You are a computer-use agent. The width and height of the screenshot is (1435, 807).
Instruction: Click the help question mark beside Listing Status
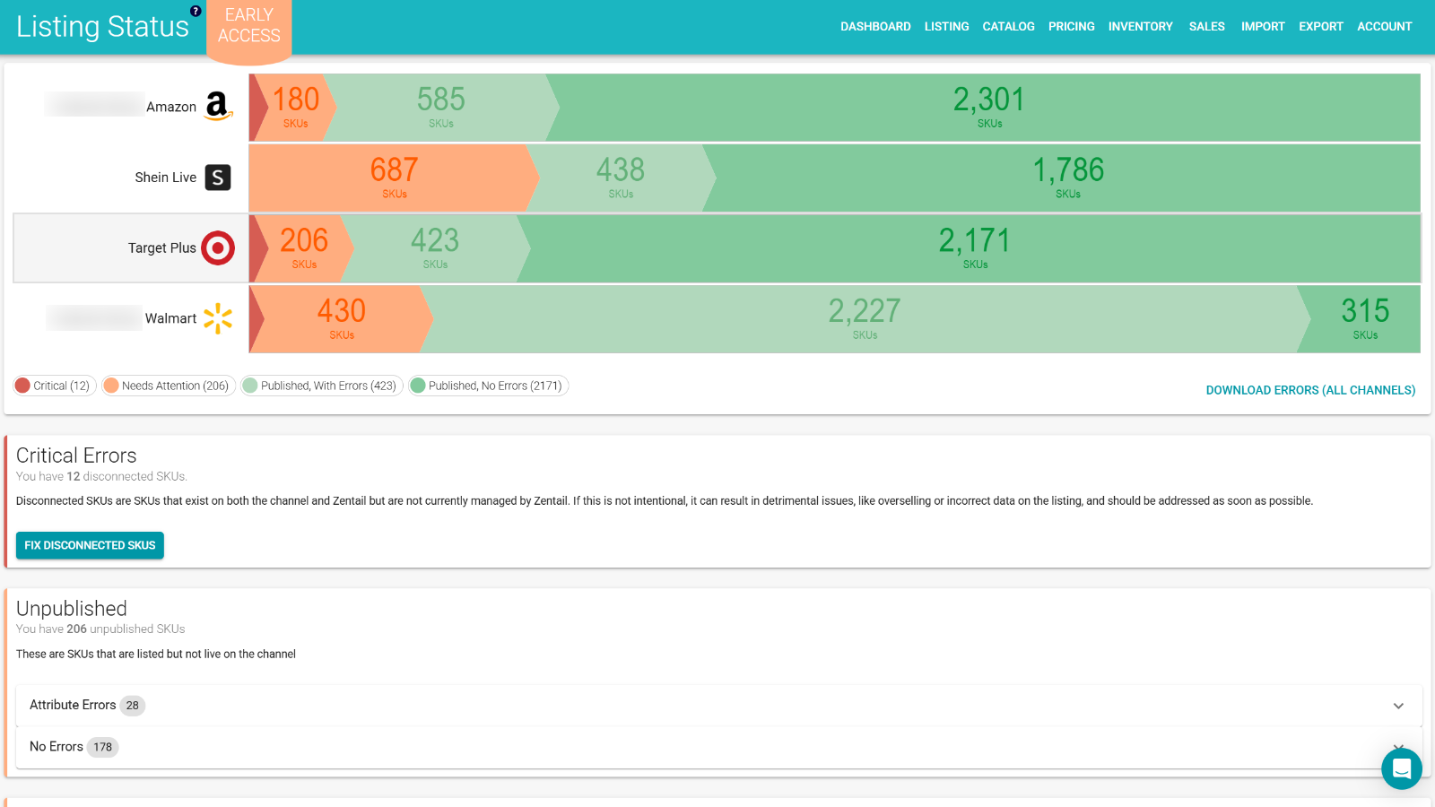coord(196,11)
